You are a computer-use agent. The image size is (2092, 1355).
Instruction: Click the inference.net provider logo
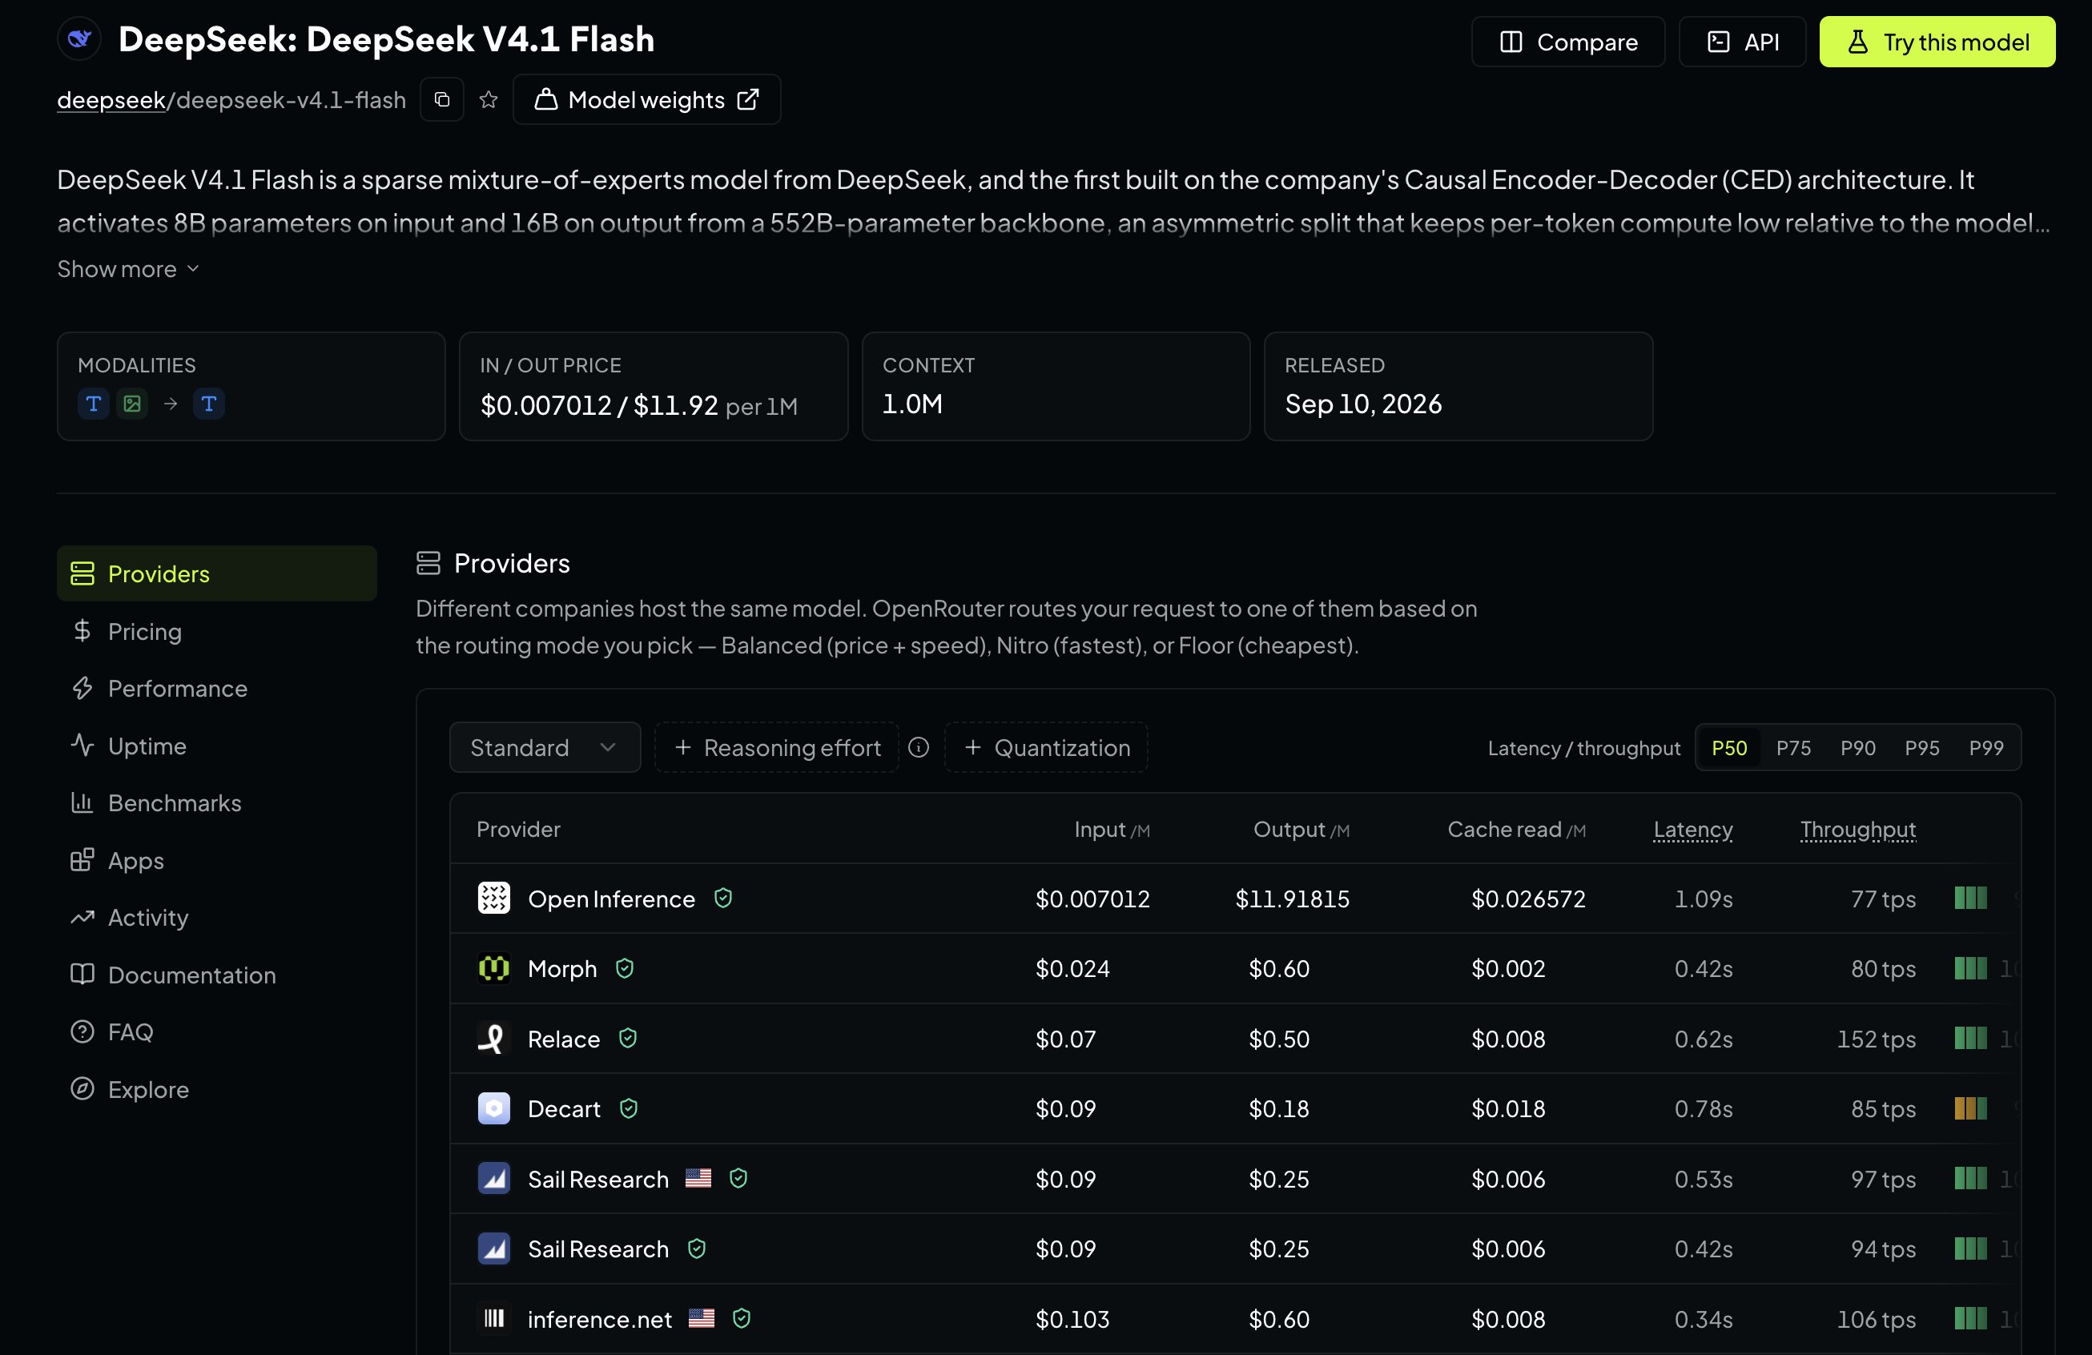tap(493, 1319)
